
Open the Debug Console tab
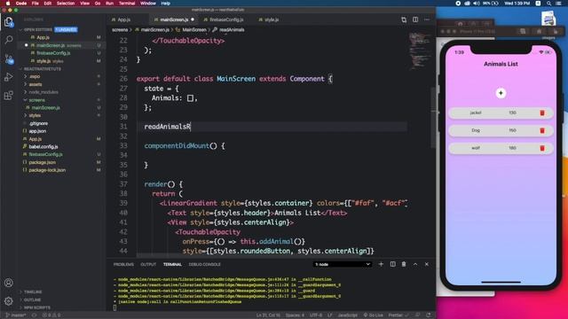pos(205,264)
